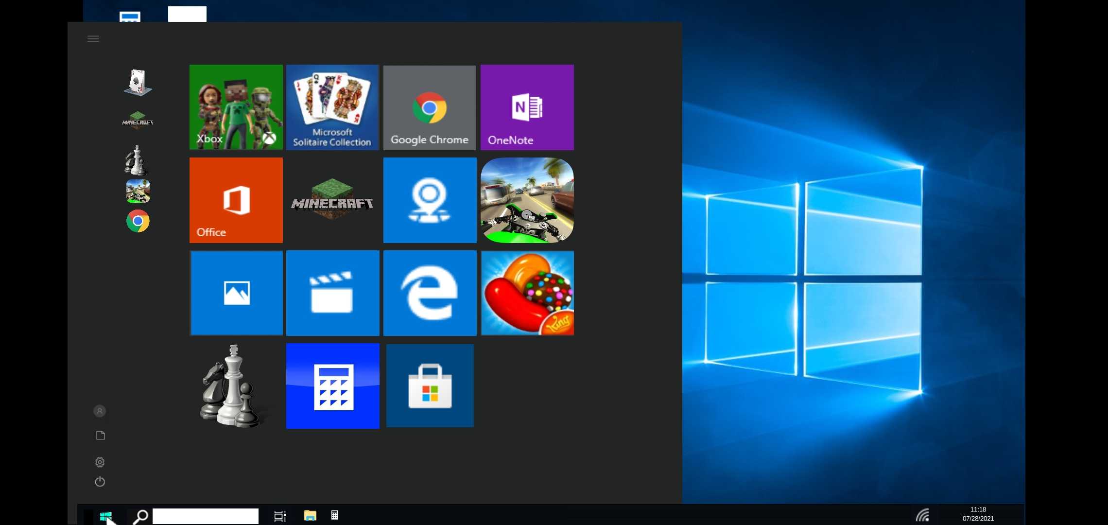This screenshot has width=1108, height=525.
Task: Focus the taskbar search box
Action: click(x=206, y=516)
